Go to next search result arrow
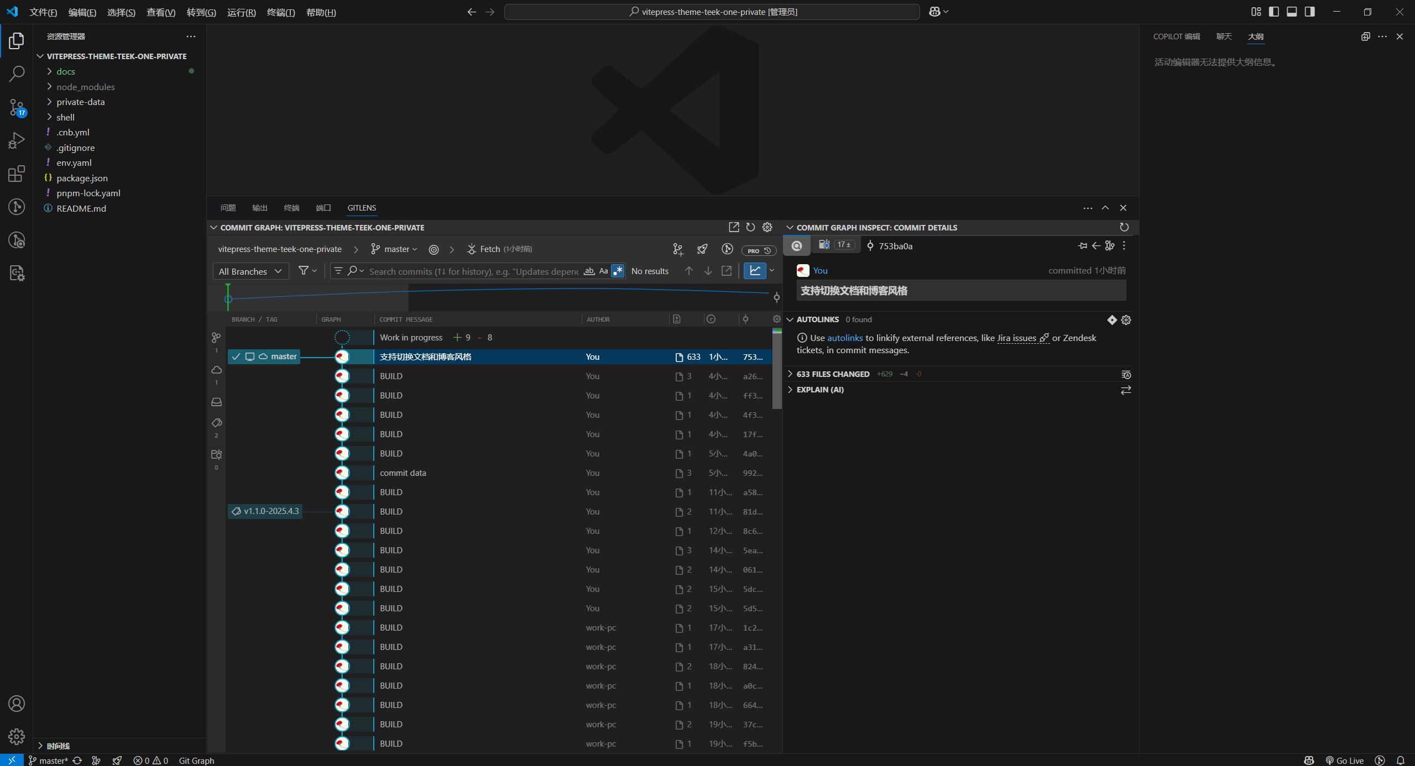Screen dimensions: 1415x766 pos(708,271)
